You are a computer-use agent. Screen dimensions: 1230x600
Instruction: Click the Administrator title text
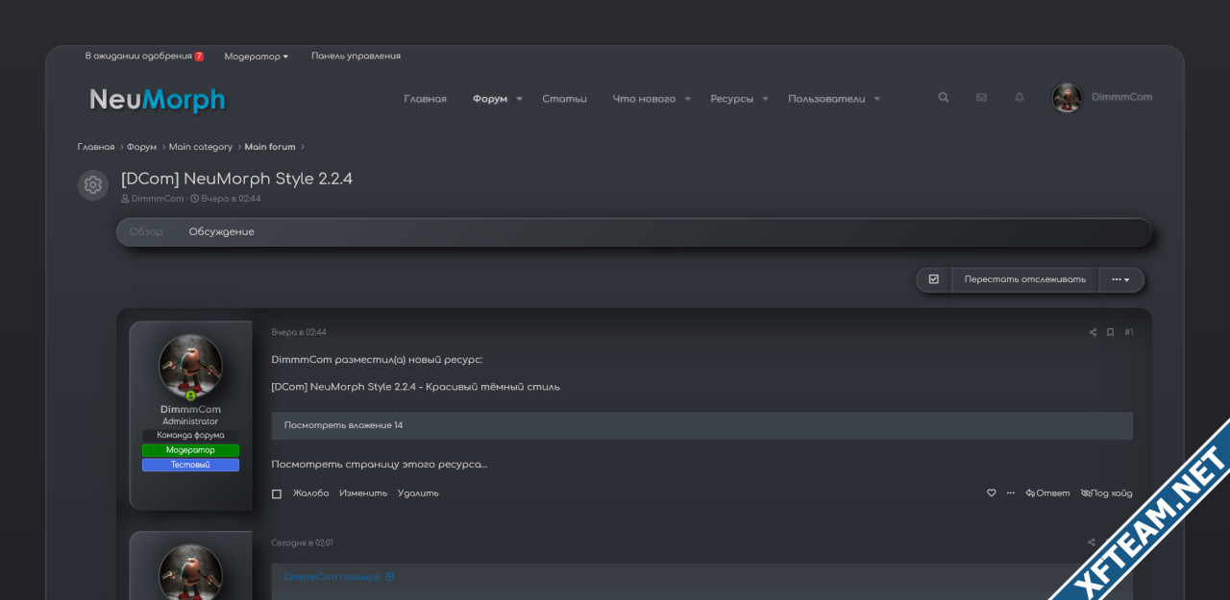pos(190,421)
